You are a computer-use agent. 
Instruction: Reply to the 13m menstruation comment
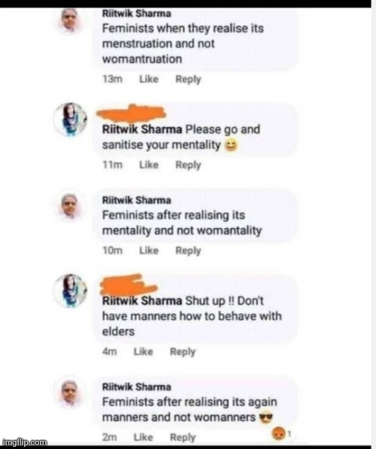click(188, 79)
